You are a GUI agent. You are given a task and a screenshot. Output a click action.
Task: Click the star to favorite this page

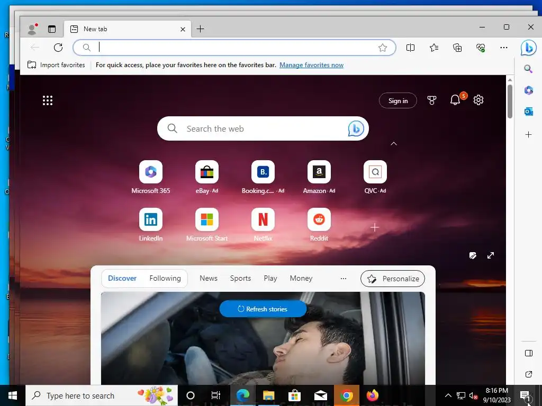click(382, 47)
